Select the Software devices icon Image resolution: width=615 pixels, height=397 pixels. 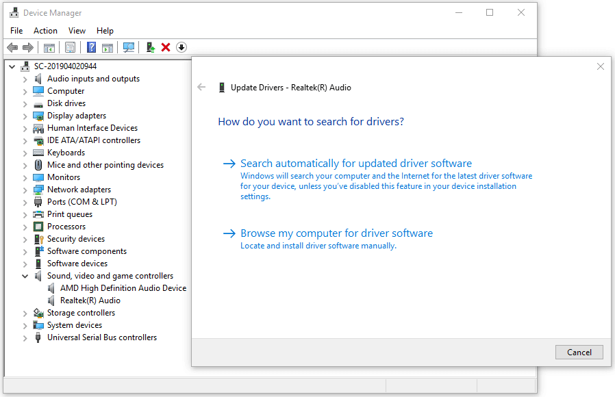click(x=38, y=264)
